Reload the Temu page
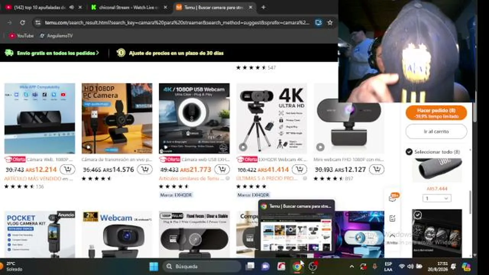The height and width of the screenshot is (275, 489). click(23, 23)
